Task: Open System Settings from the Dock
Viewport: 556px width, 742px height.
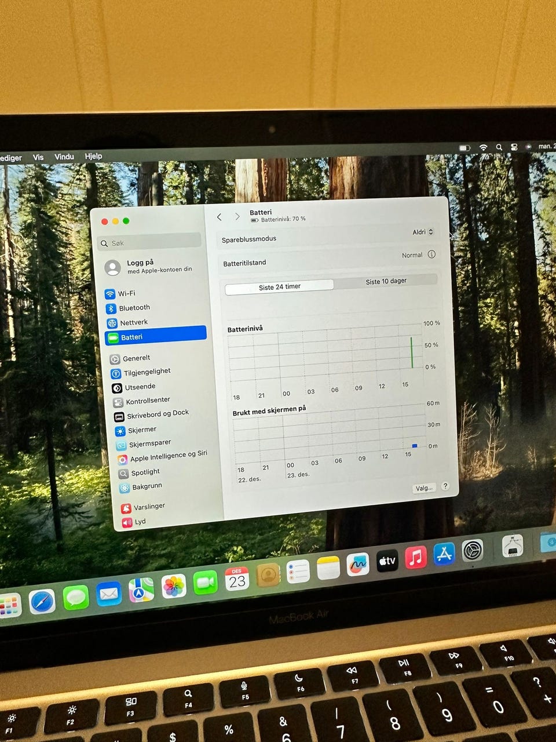Action: point(473,550)
